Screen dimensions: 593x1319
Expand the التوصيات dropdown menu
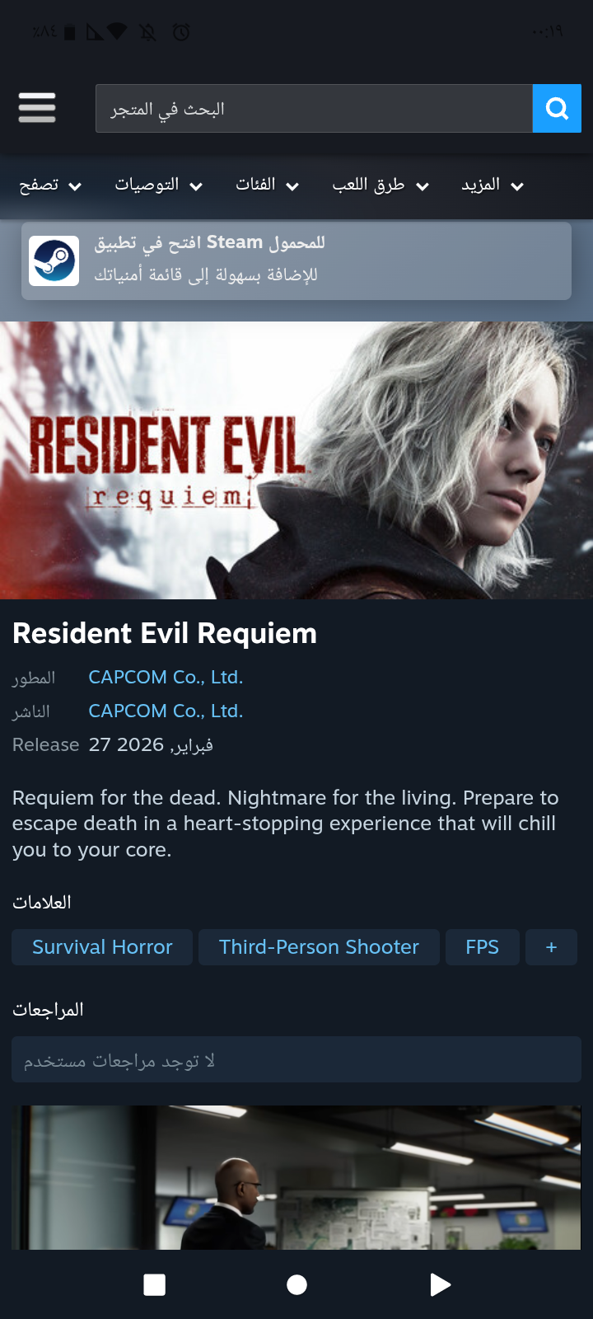coord(159,185)
